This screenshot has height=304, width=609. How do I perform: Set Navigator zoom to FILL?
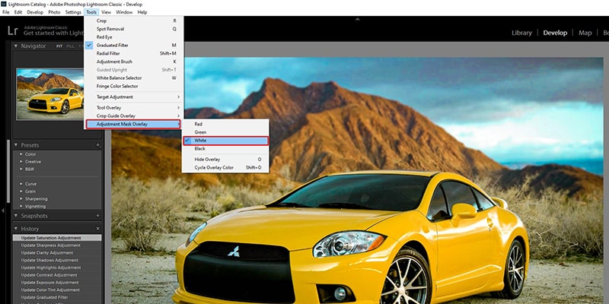(70, 46)
